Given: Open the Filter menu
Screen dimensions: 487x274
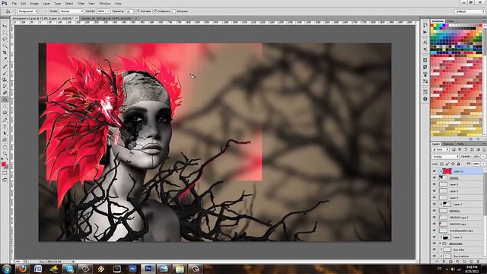Looking at the screenshot, I should click(x=81, y=3).
